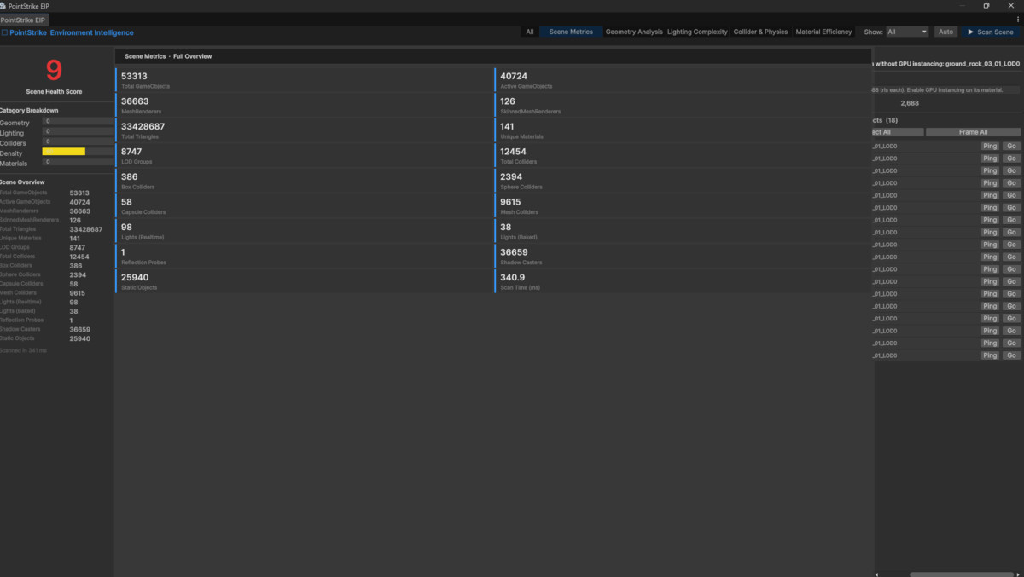Click the red Scene Health Score number
This screenshot has height=577, width=1024.
coord(54,70)
